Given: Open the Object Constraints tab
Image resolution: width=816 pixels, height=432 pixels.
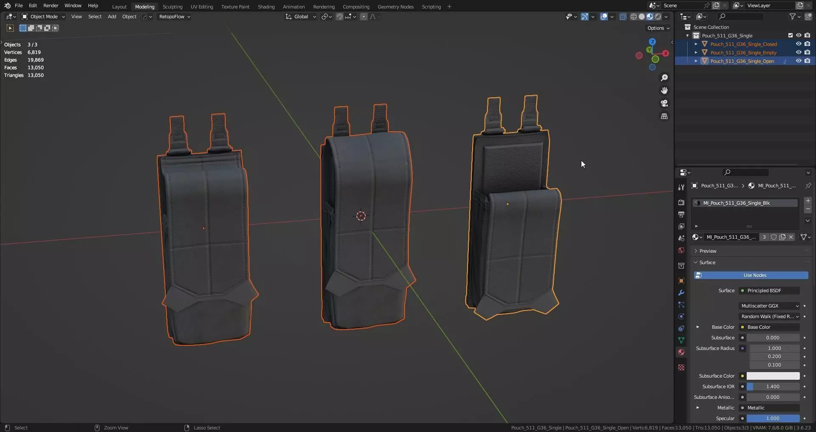Looking at the screenshot, I should pyautogui.click(x=681, y=328).
